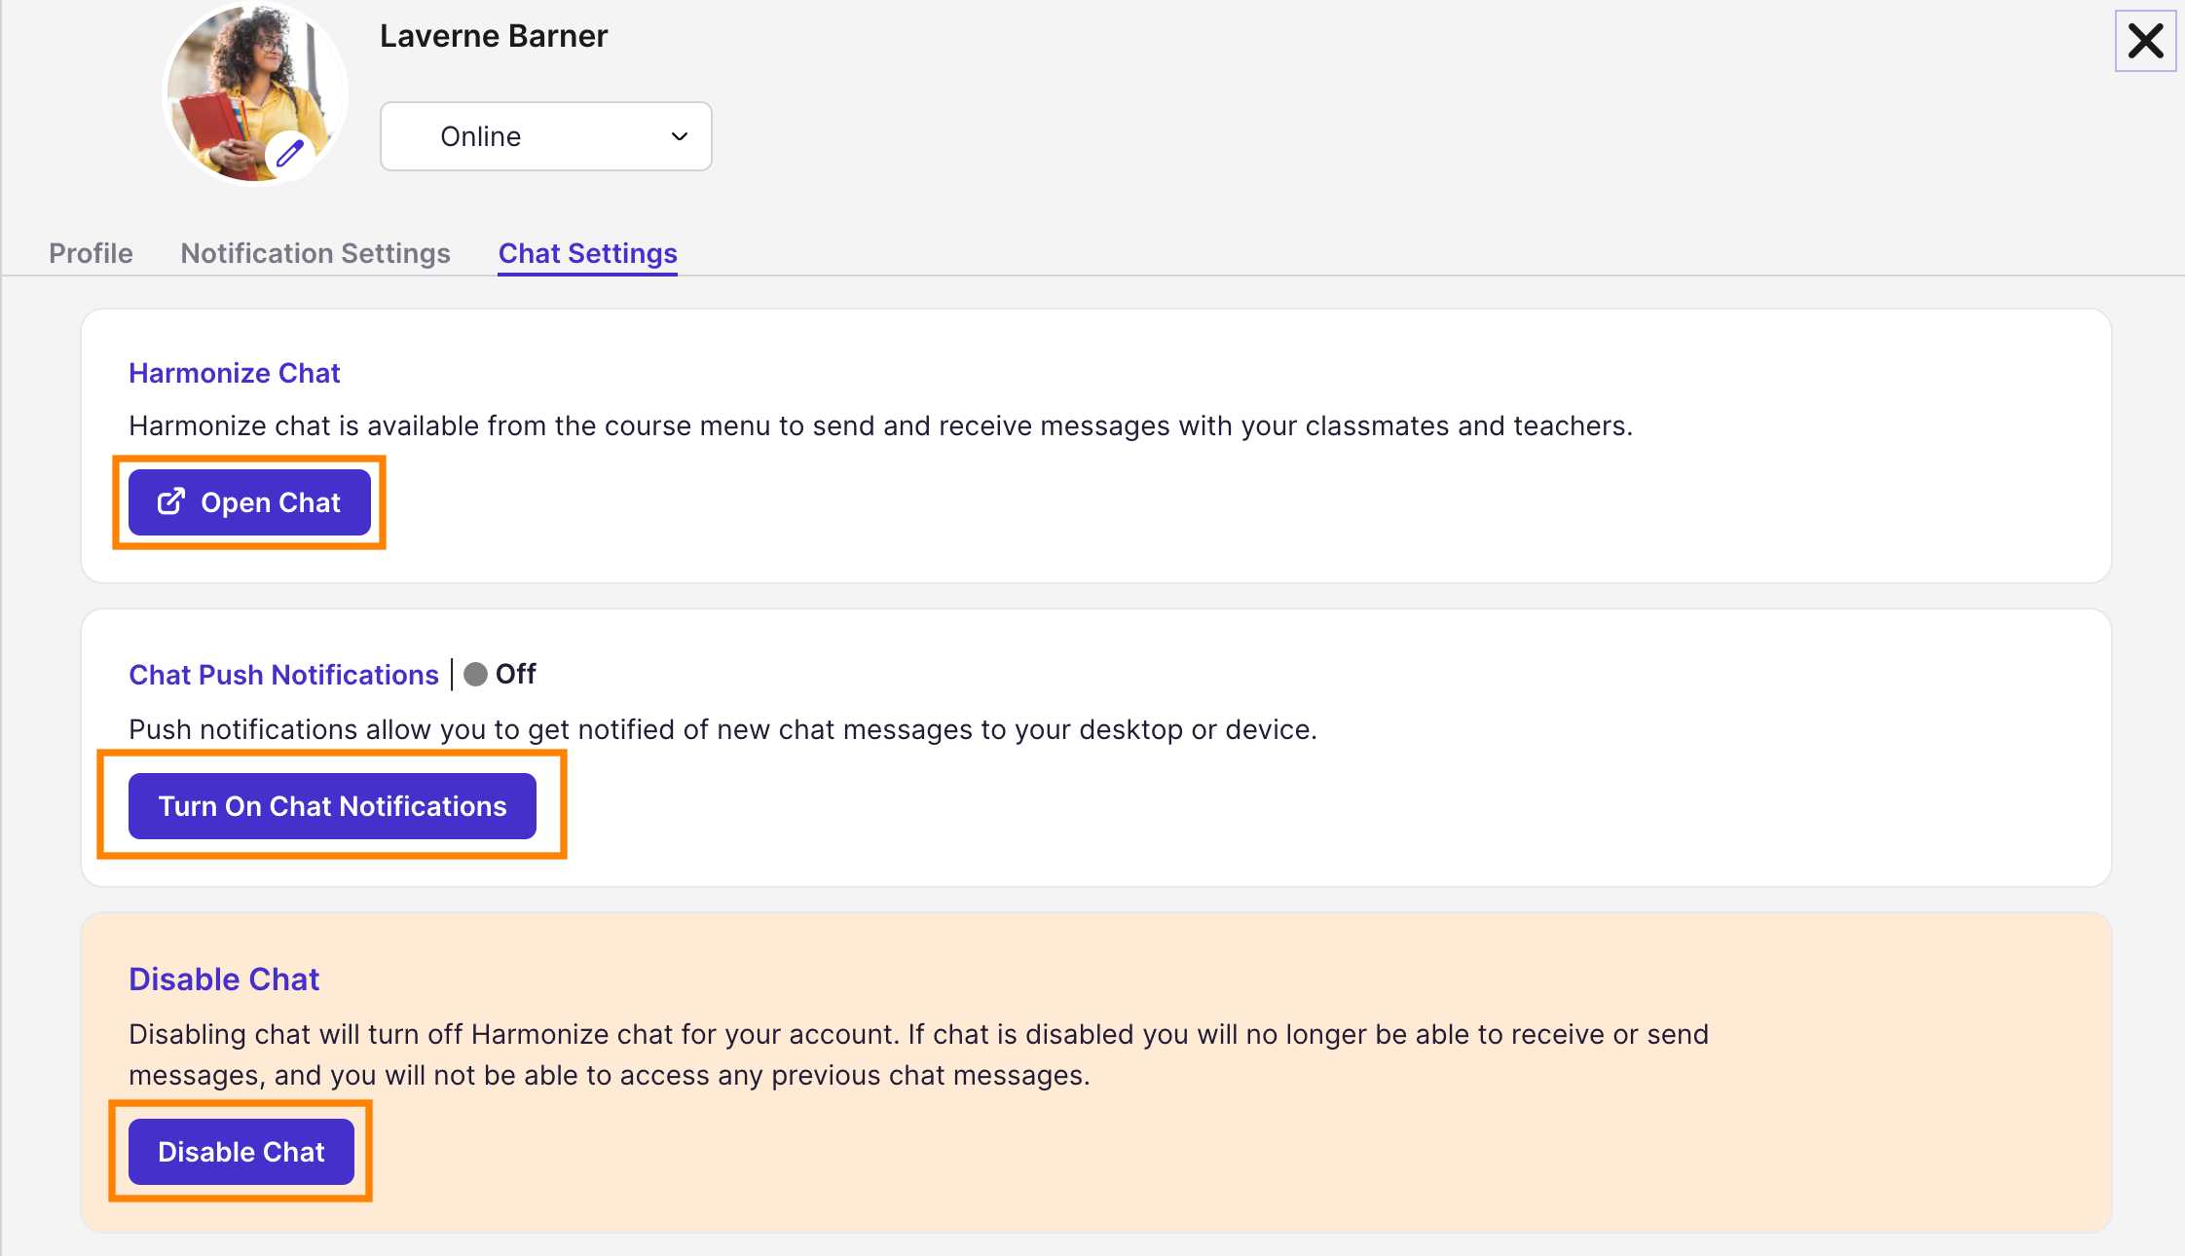This screenshot has height=1256, width=2185.
Task: Click the Harmonize chat availability description
Action: click(880, 425)
